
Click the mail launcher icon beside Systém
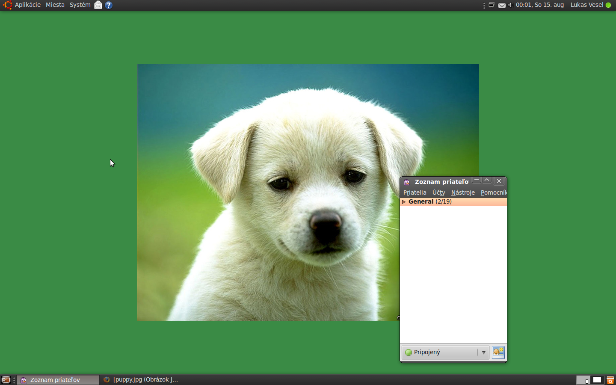click(x=98, y=5)
